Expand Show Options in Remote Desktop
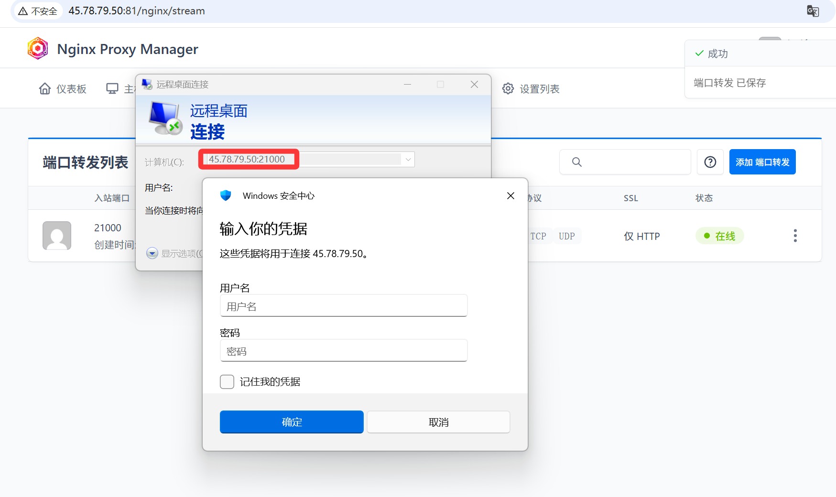 point(152,253)
